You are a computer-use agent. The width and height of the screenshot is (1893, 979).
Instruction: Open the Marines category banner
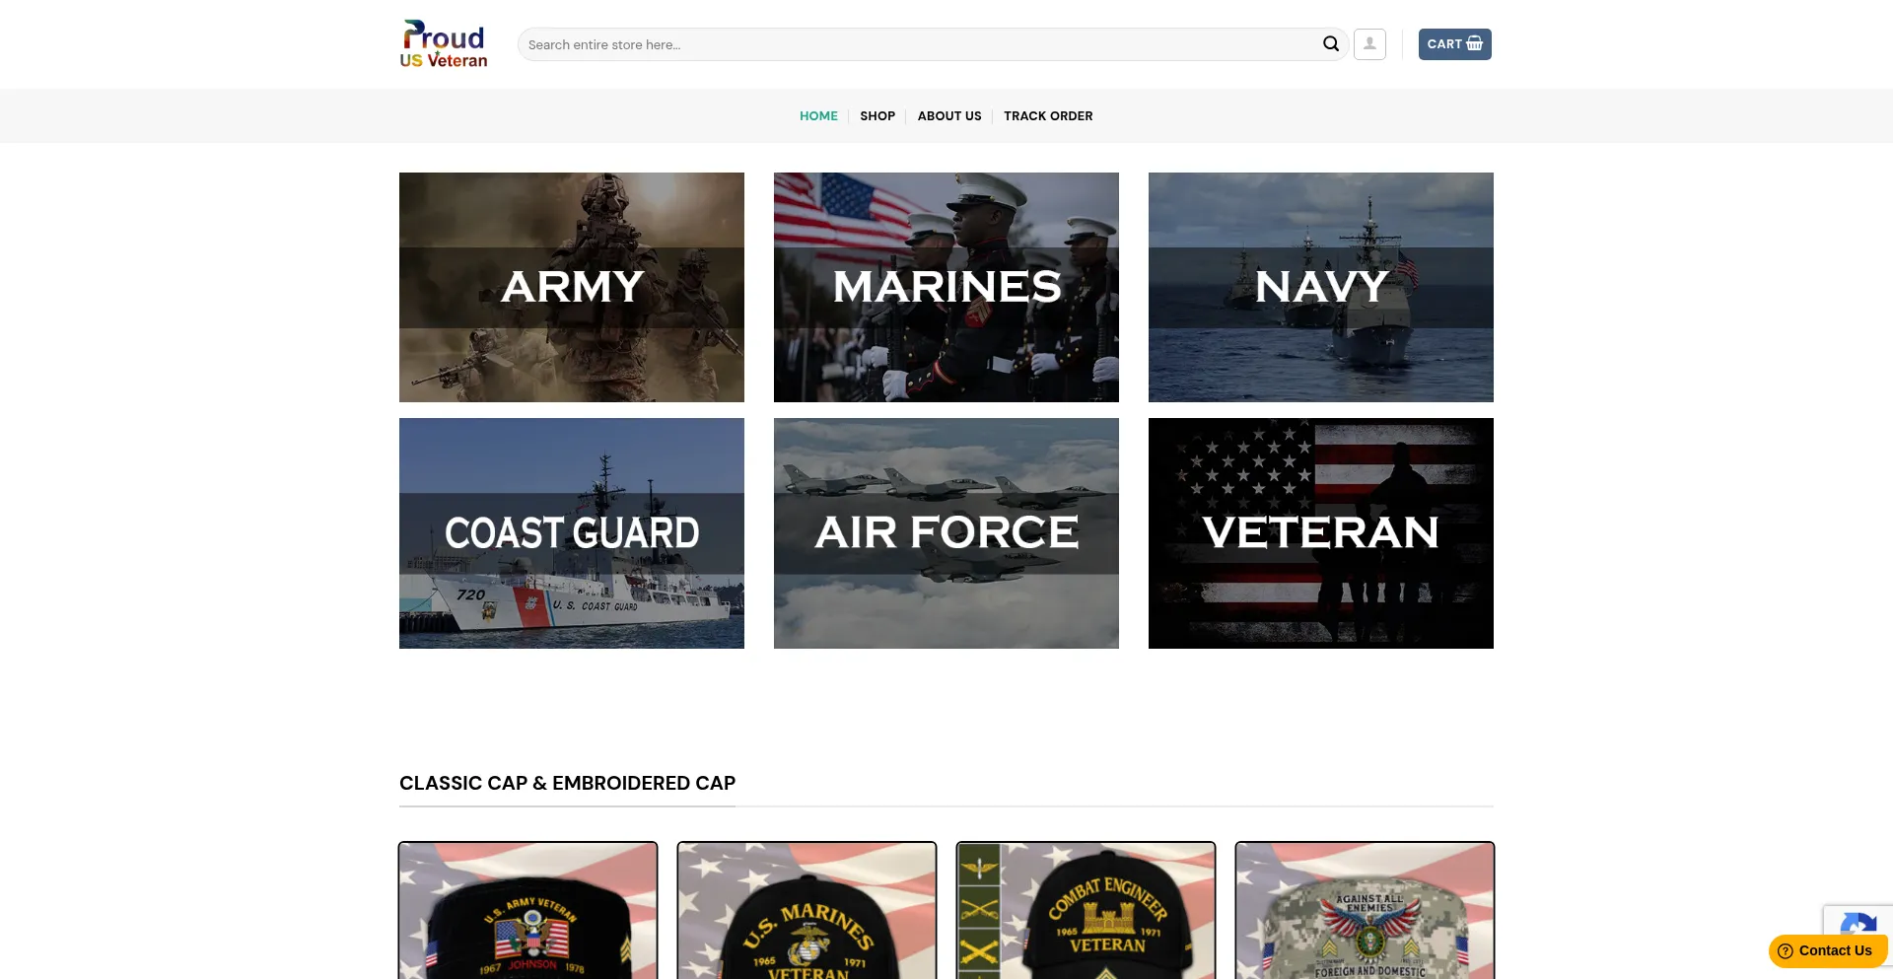[x=946, y=287]
